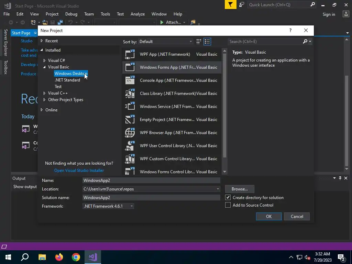
Task: Uncheck Create directory for solution
Action: (x=228, y=197)
